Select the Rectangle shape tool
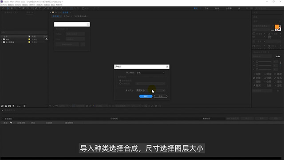 32,8
